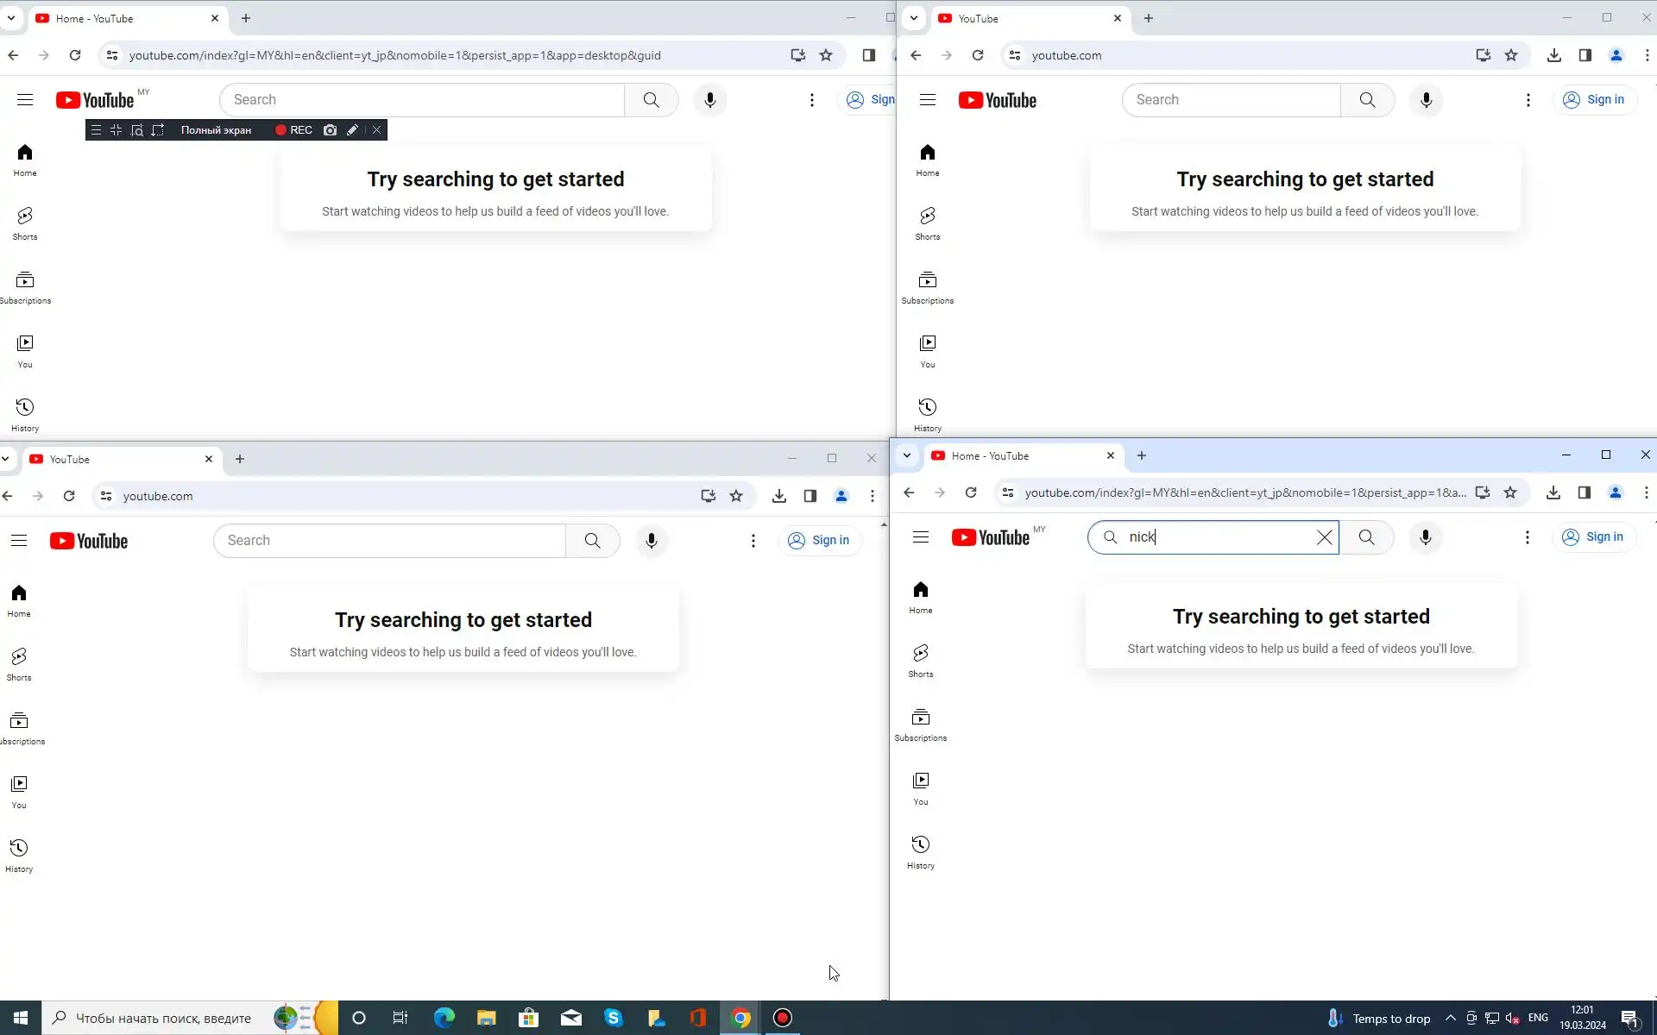This screenshot has width=1657, height=1035.
Task: Clear the 'nick' search text with the X
Action: (x=1324, y=537)
